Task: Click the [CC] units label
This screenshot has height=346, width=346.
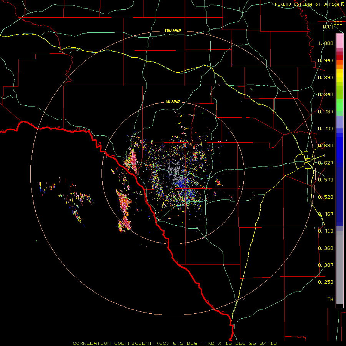Action: [x=328, y=27]
